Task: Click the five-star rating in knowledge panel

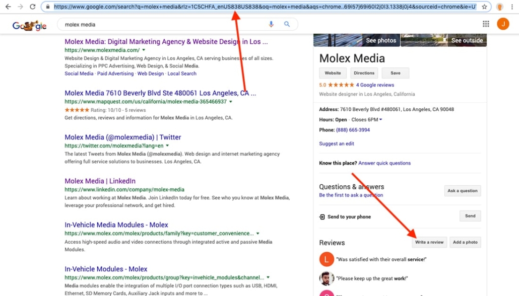Action: 341,85
